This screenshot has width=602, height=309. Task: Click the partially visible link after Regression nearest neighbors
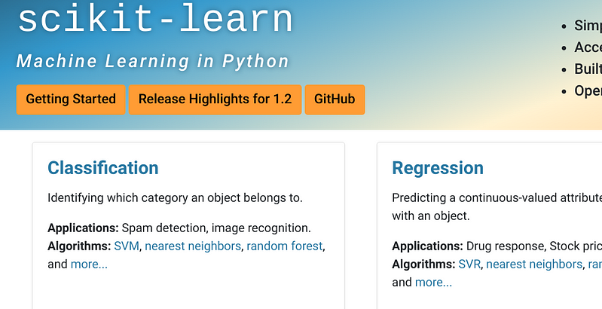[595, 264]
